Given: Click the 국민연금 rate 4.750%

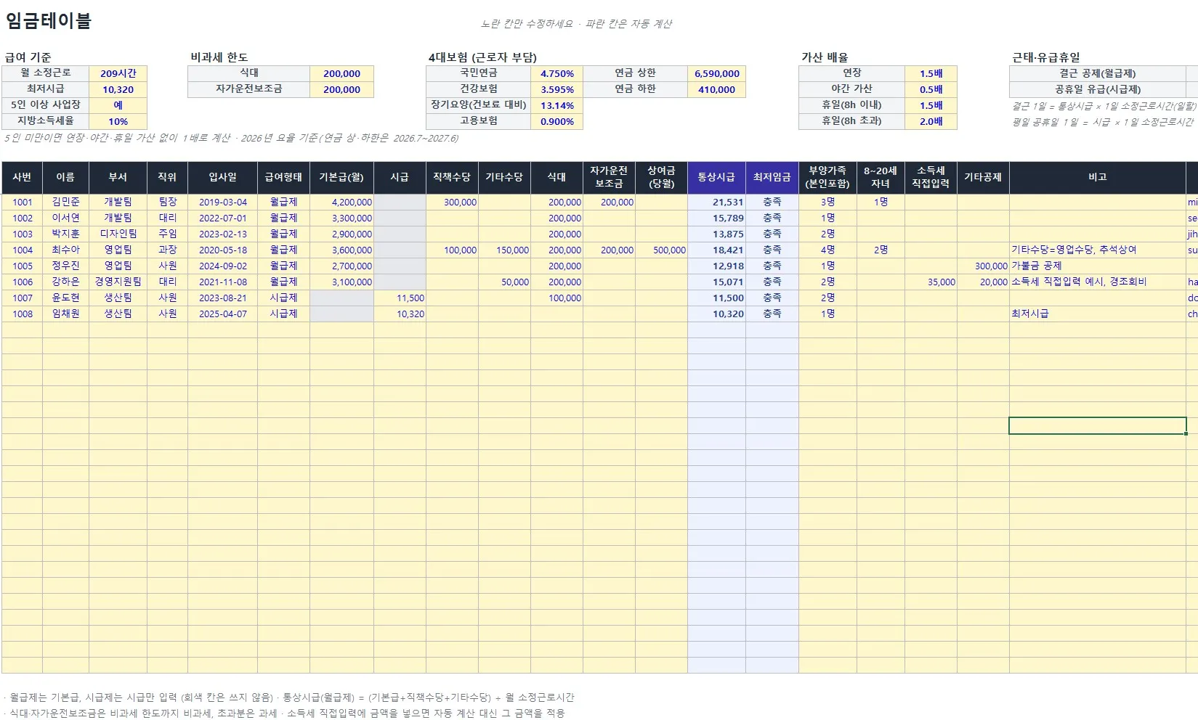Looking at the screenshot, I should pyautogui.click(x=556, y=73).
